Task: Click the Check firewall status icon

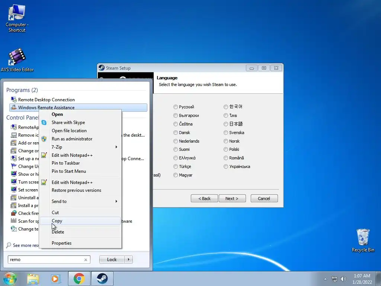Action: tap(14, 213)
